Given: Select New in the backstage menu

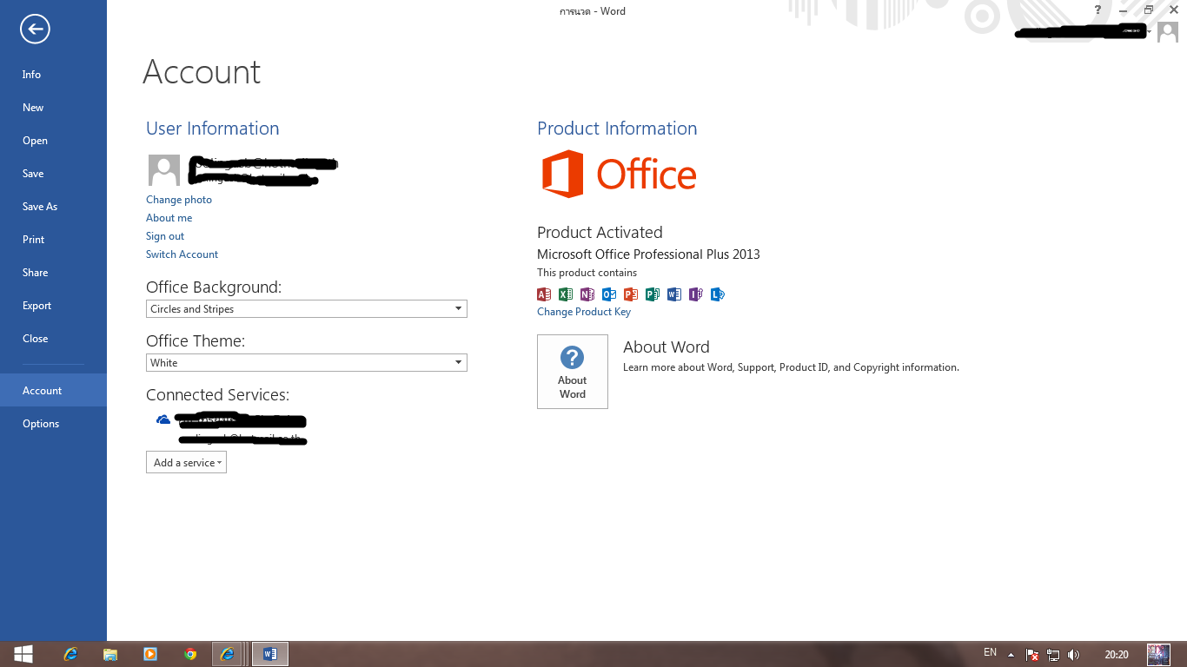Looking at the screenshot, I should 33,108.
